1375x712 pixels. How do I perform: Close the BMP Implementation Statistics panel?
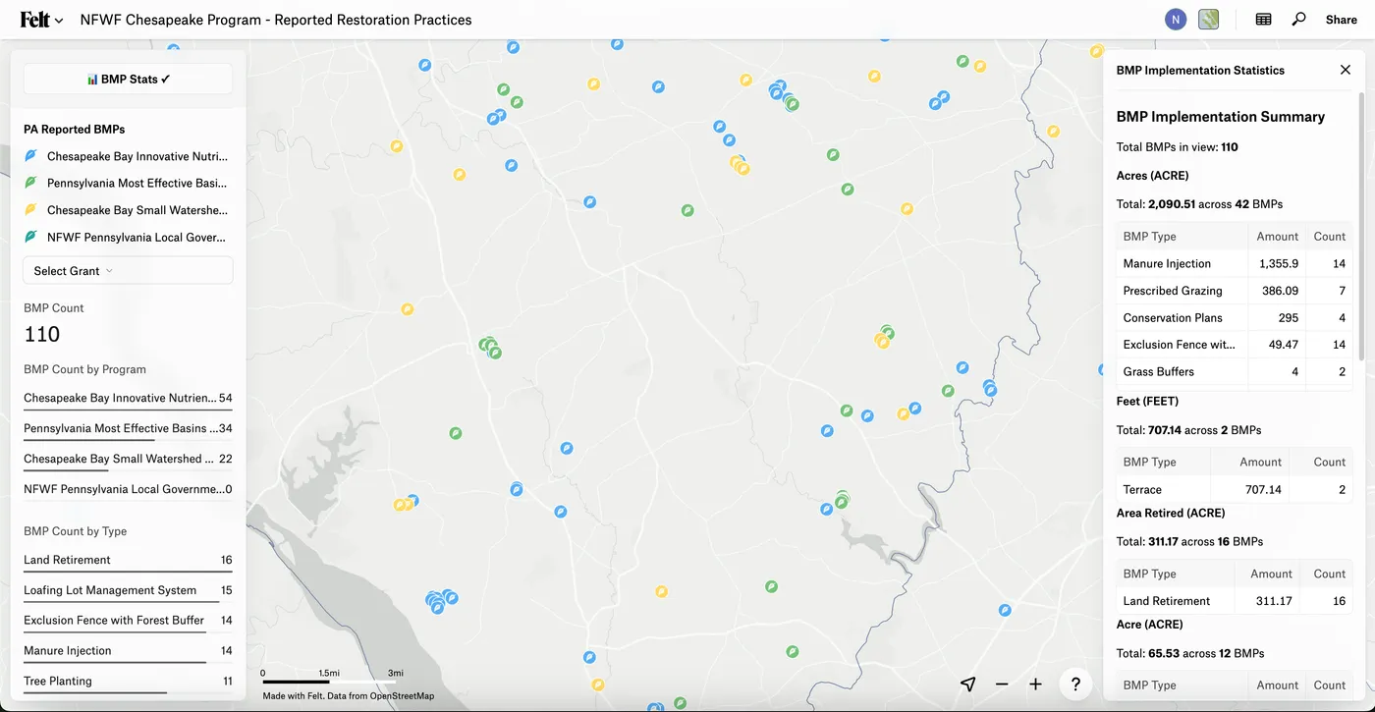(1346, 70)
